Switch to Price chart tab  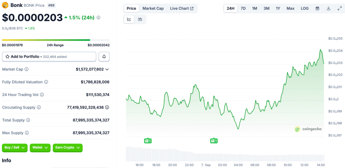click(132, 8)
